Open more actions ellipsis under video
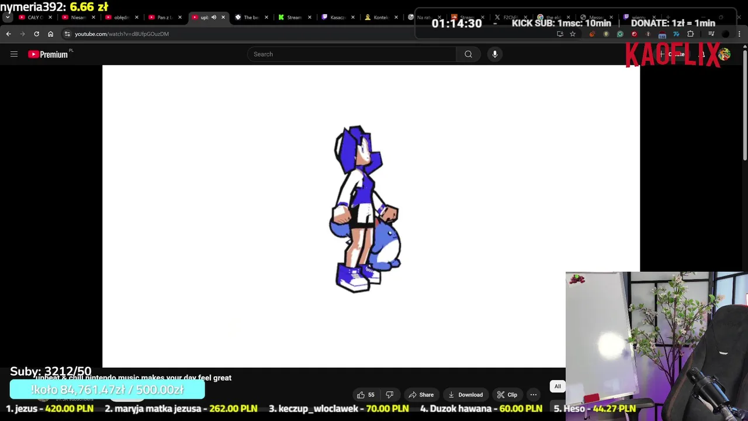 pyautogui.click(x=534, y=395)
